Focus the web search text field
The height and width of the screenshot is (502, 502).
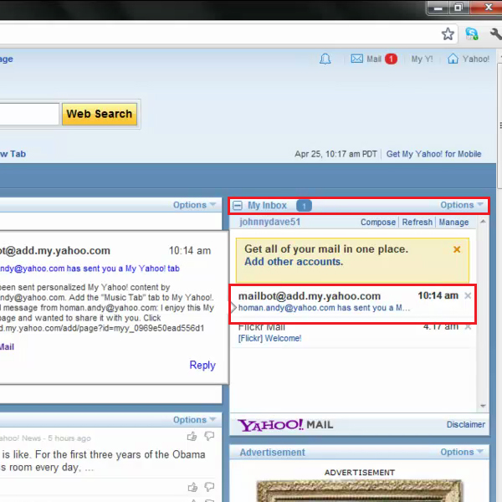click(x=29, y=114)
